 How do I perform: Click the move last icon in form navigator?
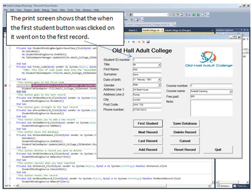click(x=133, y=42)
